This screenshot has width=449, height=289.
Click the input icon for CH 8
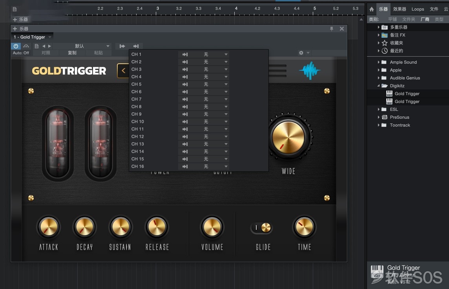pyautogui.click(x=185, y=107)
